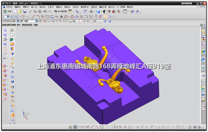
Task: Open the Start (开始) dropdown menu
Action: pos(8,11)
